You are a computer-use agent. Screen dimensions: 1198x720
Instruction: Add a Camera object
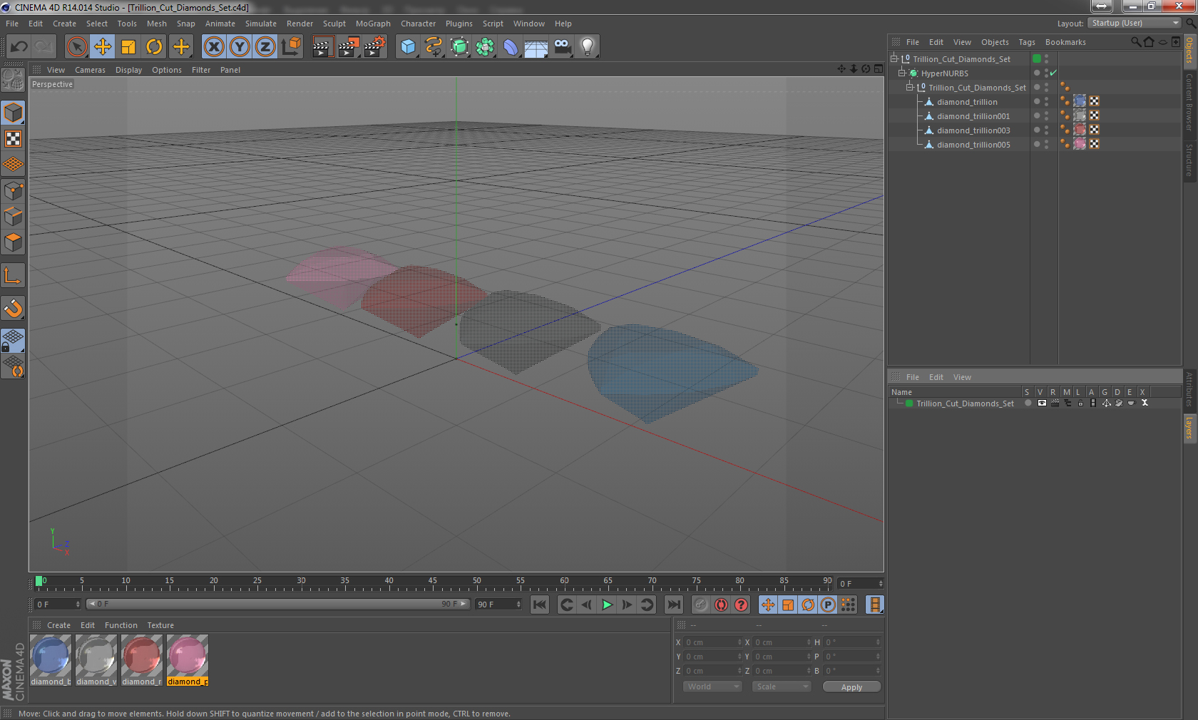562,47
